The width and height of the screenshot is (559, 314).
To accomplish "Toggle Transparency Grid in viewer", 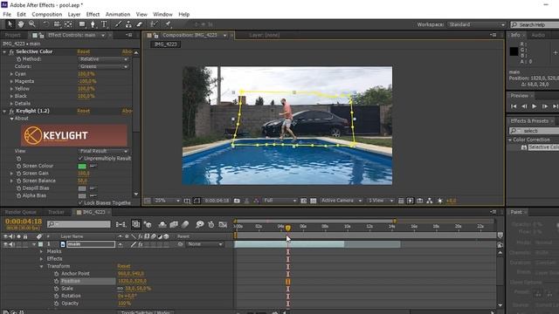I will point(313,201).
